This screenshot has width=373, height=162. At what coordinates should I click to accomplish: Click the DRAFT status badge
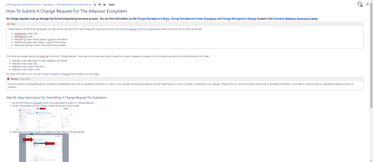point(112,5)
